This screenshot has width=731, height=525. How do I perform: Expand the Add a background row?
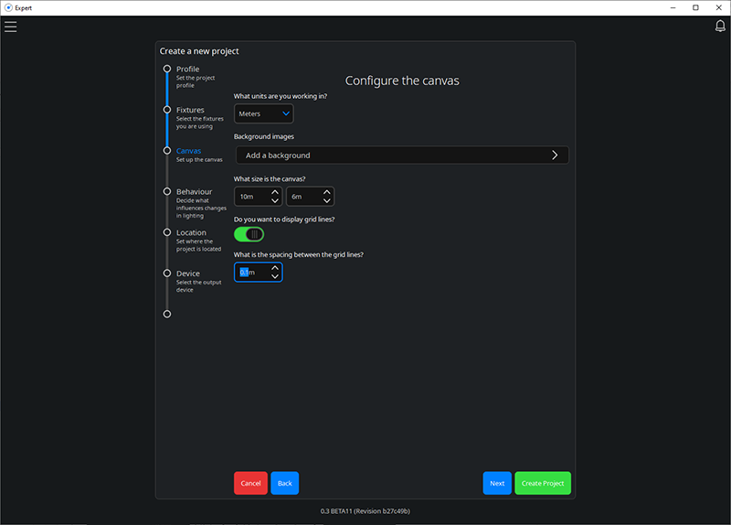pyautogui.click(x=402, y=155)
